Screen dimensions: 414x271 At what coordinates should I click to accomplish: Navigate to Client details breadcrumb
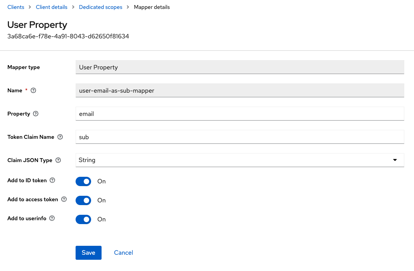tap(52, 7)
